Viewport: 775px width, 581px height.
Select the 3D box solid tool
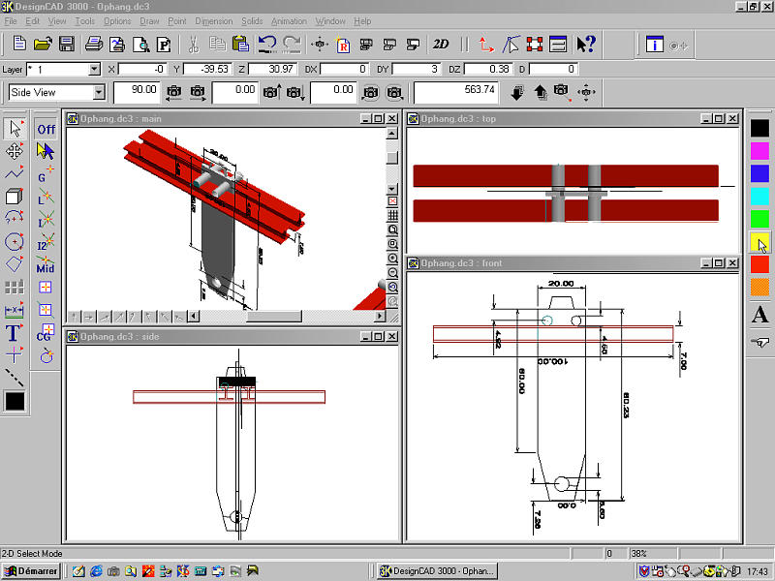pos(15,197)
